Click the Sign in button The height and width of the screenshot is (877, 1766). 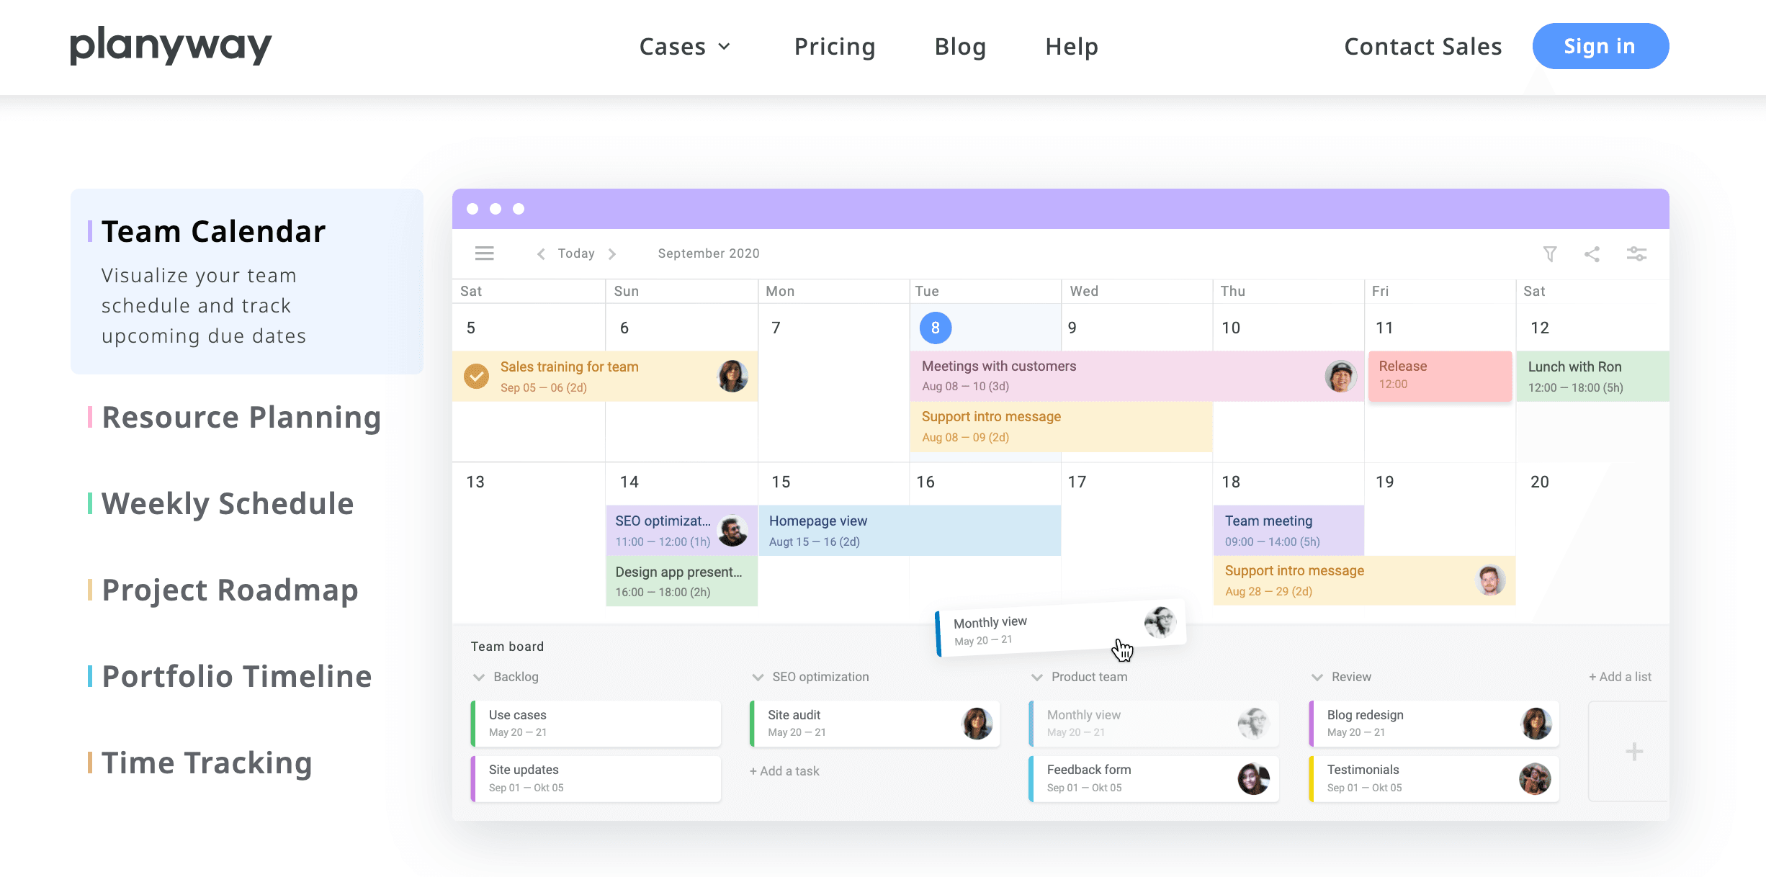click(1600, 46)
